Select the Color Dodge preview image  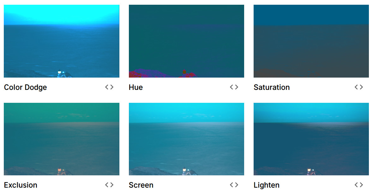(62, 41)
